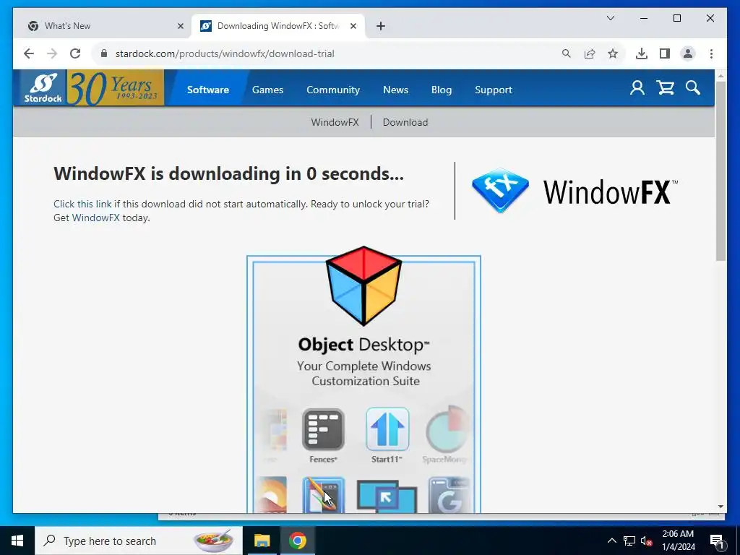
Task: Close the What's New tab
Action: pos(180,26)
